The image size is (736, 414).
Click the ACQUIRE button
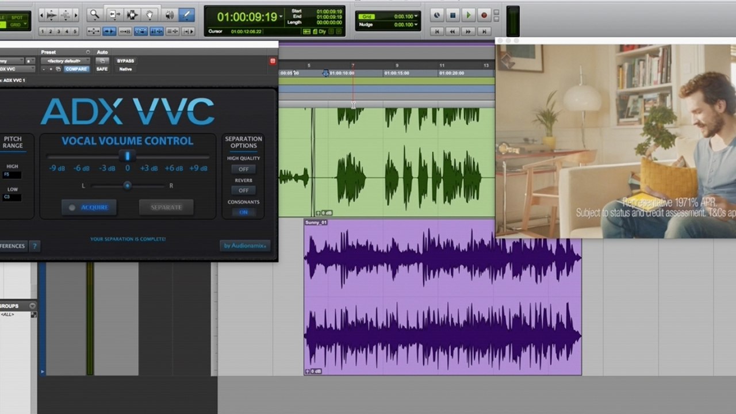click(x=89, y=208)
